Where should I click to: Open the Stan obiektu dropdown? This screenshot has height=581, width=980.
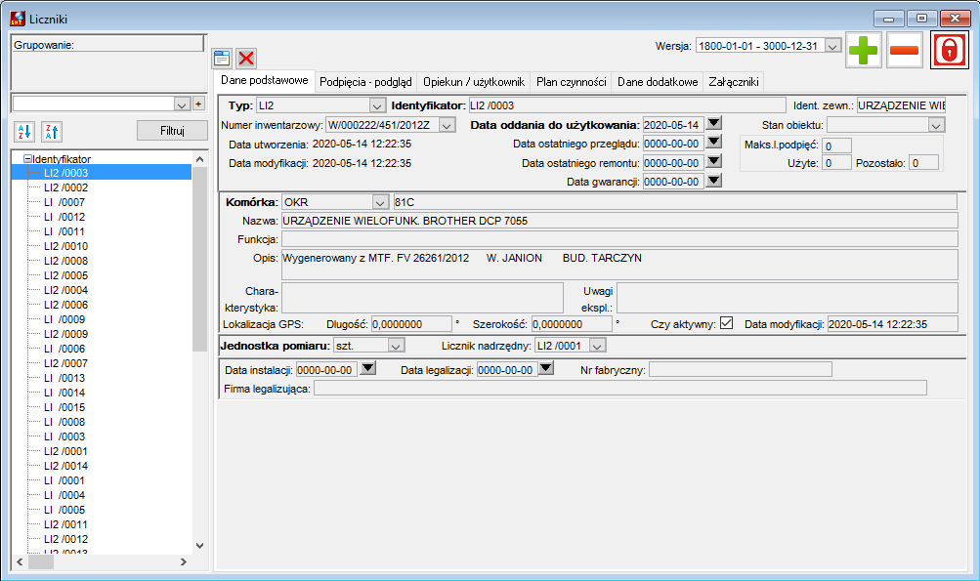click(x=936, y=125)
